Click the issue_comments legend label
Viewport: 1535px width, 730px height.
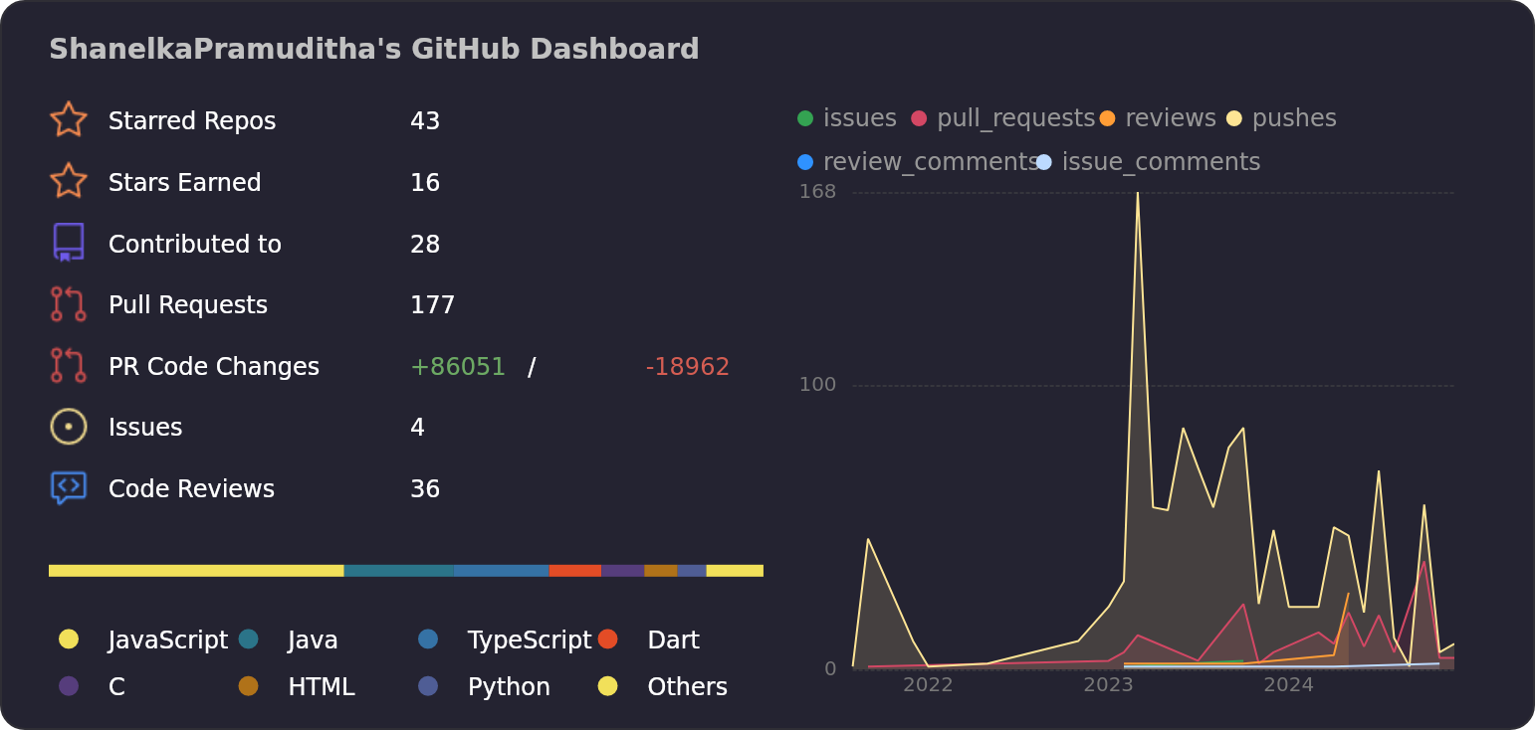pos(1162,162)
